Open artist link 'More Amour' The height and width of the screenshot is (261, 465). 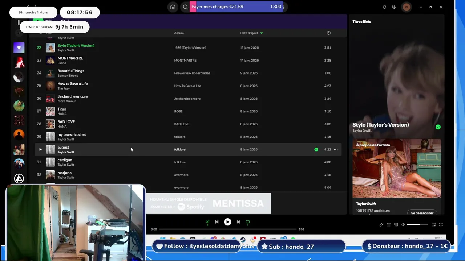click(x=66, y=101)
